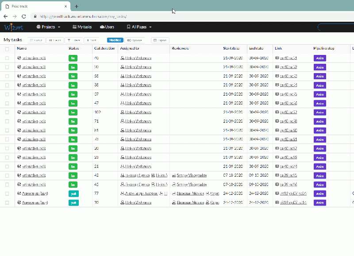Open the All Pages dropdown
Screen dimensions: 354x256
tap(139, 27)
